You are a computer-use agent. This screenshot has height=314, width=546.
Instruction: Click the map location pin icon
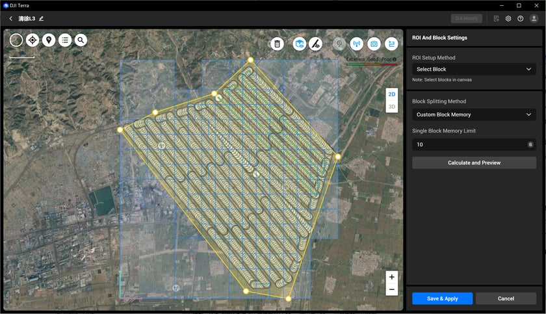click(x=49, y=40)
